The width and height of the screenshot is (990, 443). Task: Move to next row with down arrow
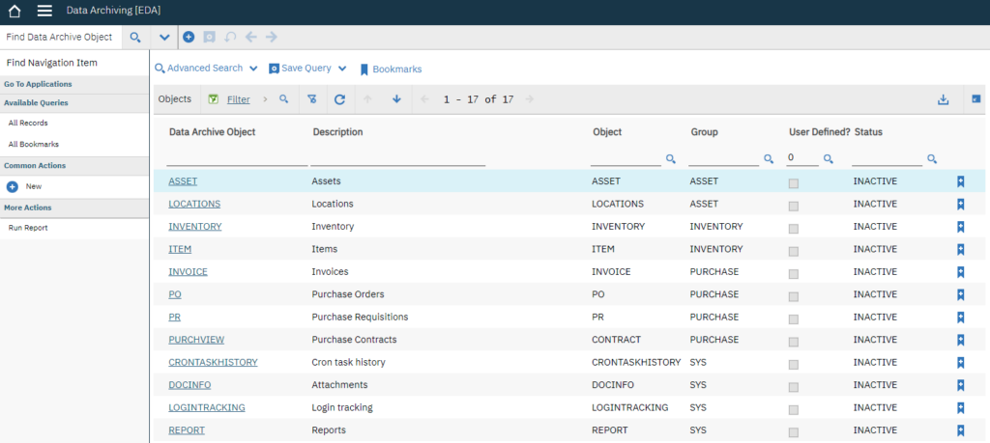click(x=396, y=99)
